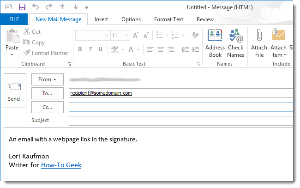Click Grow Font icon

136,35
